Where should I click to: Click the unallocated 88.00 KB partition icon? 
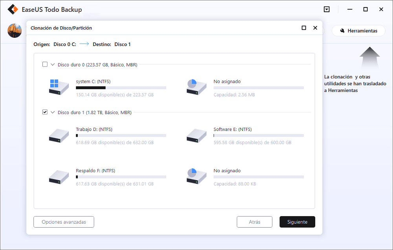(x=196, y=176)
